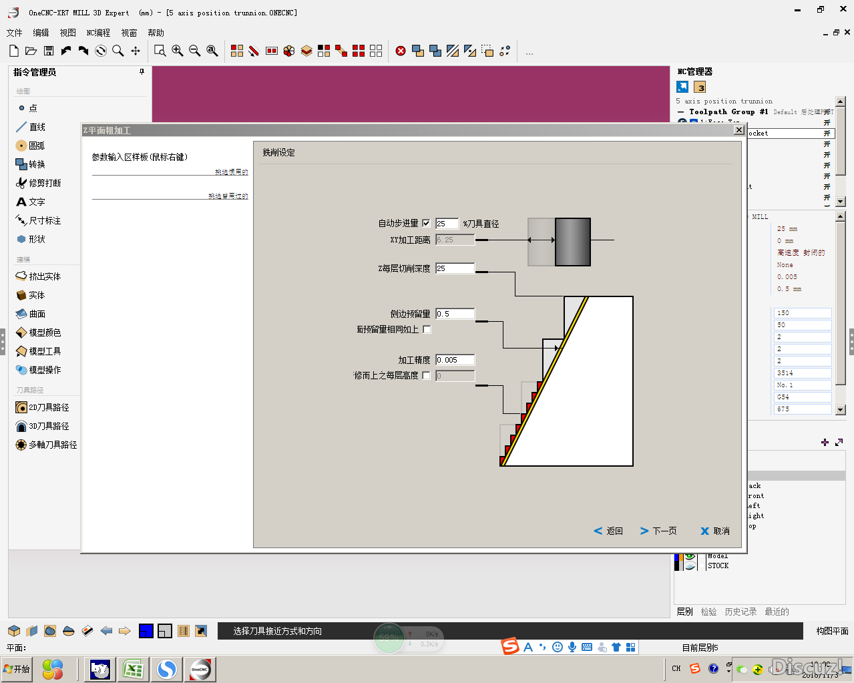This screenshot has height=683, width=854.
Task: Click the 侧边预留量 field
Action: (455, 314)
